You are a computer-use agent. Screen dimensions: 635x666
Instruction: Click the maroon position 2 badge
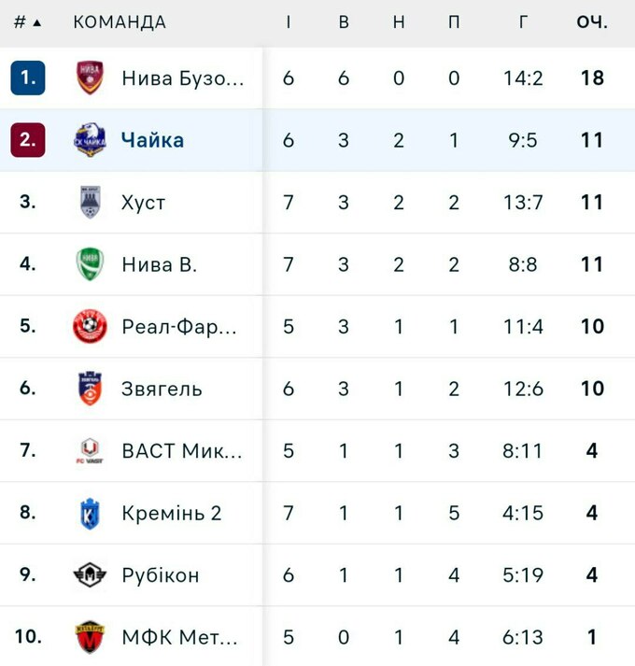tap(28, 140)
